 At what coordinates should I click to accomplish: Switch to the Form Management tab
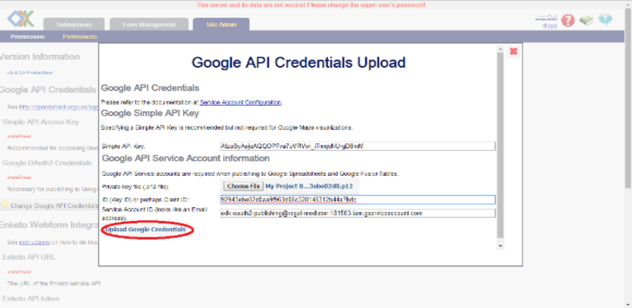coord(149,25)
